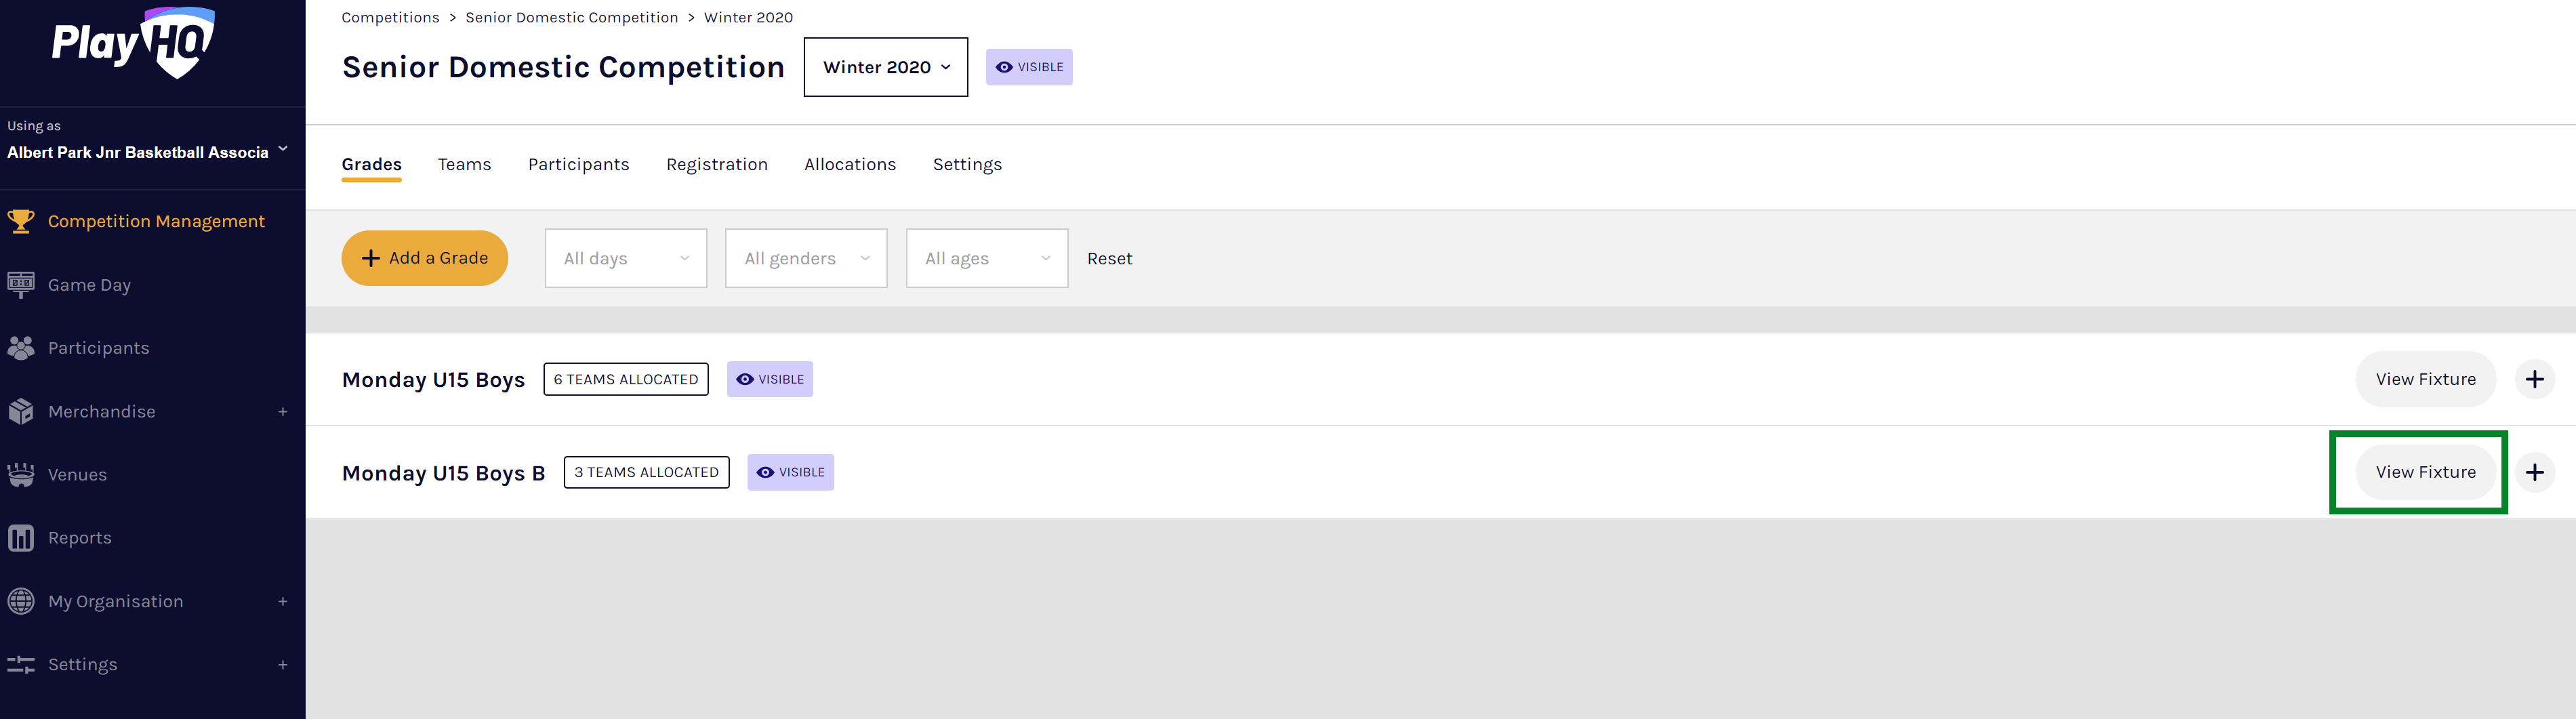Click the trophy Competition Management icon
Screen dimensions: 2576x719
click(21, 221)
